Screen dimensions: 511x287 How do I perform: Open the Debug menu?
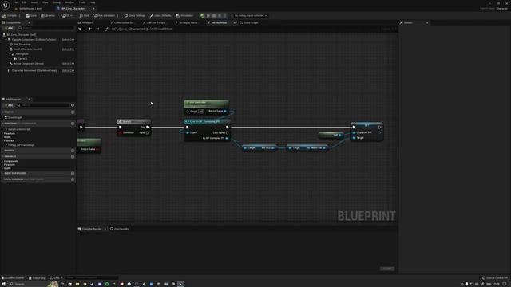57,2
